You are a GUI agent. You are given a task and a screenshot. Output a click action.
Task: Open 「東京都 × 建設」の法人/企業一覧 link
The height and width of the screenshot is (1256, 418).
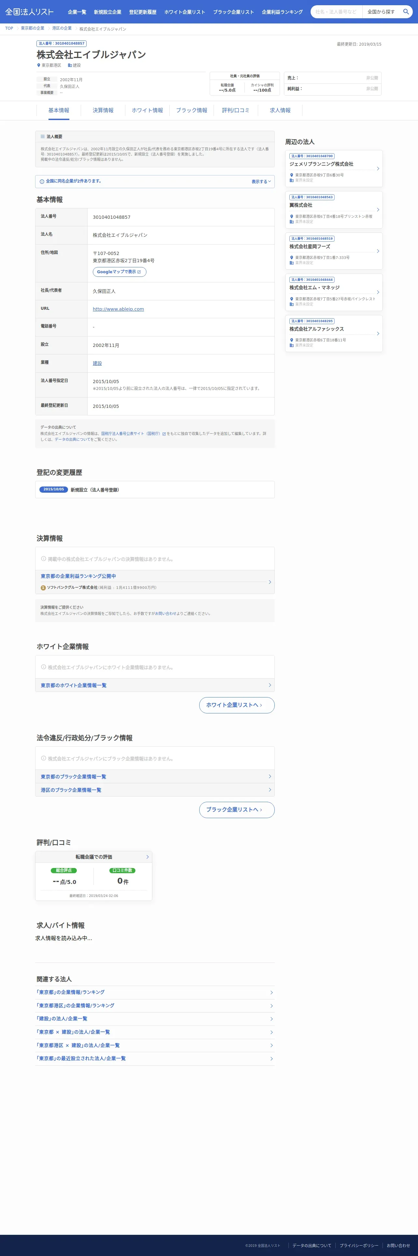155,1032
